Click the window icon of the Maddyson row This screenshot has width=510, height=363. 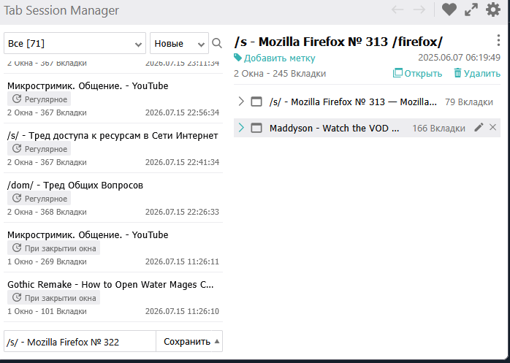point(256,128)
